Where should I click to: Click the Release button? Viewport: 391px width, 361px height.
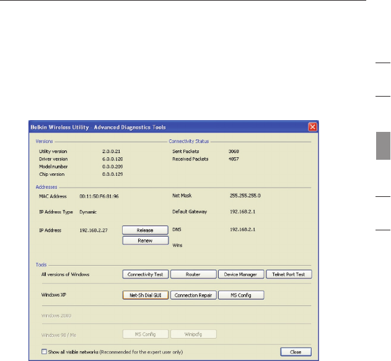coord(145,230)
